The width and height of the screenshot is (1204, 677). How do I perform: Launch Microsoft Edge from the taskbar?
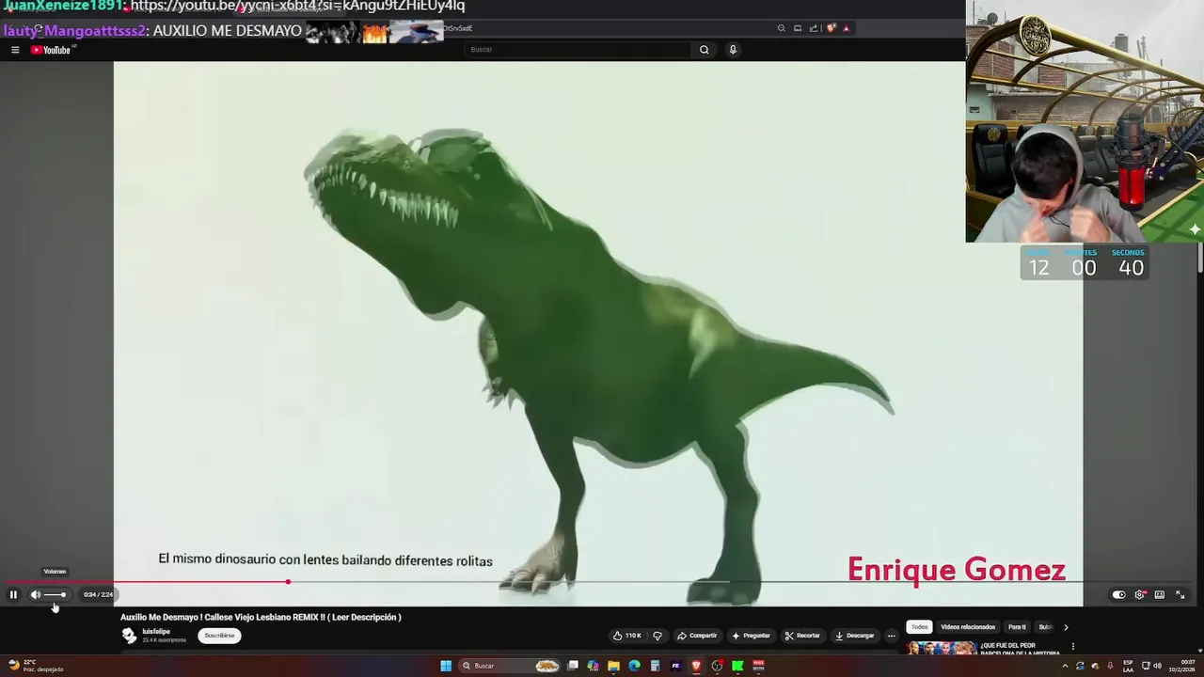tap(634, 666)
